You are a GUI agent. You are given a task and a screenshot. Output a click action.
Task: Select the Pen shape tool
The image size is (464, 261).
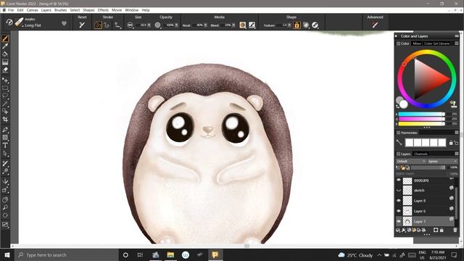tap(5, 130)
